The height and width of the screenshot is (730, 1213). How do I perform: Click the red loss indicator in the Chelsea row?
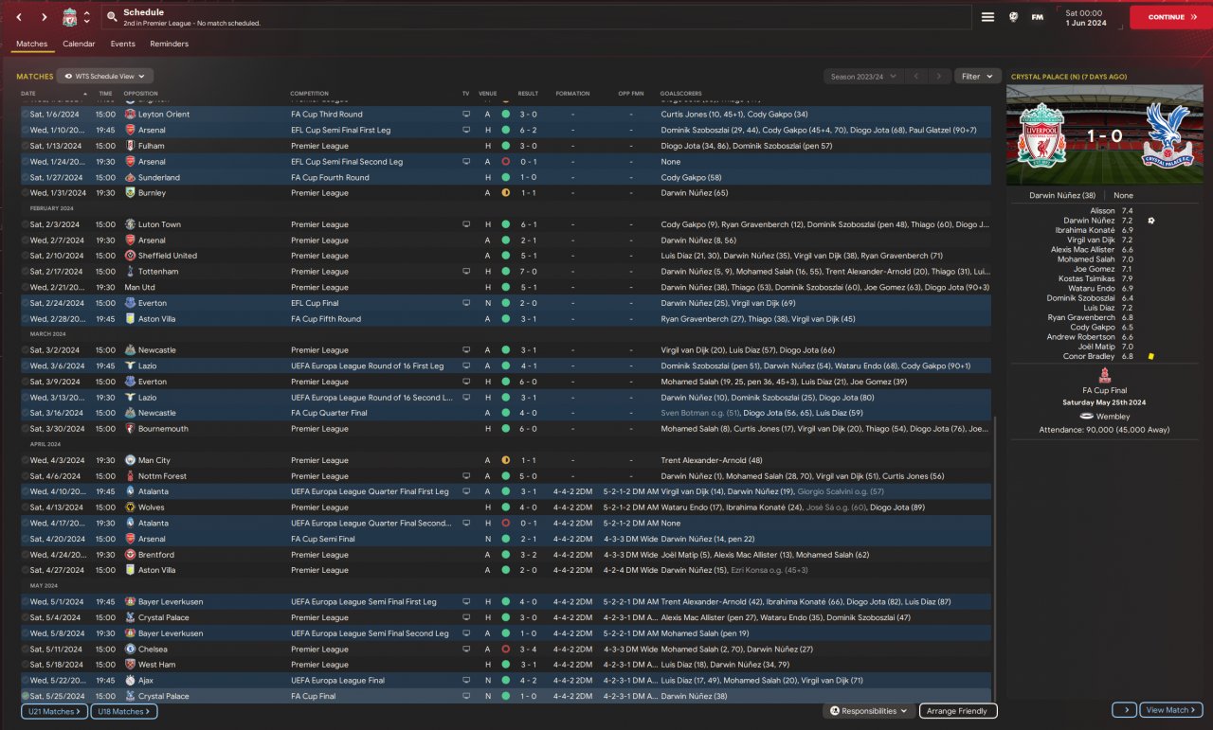tap(505, 650)
